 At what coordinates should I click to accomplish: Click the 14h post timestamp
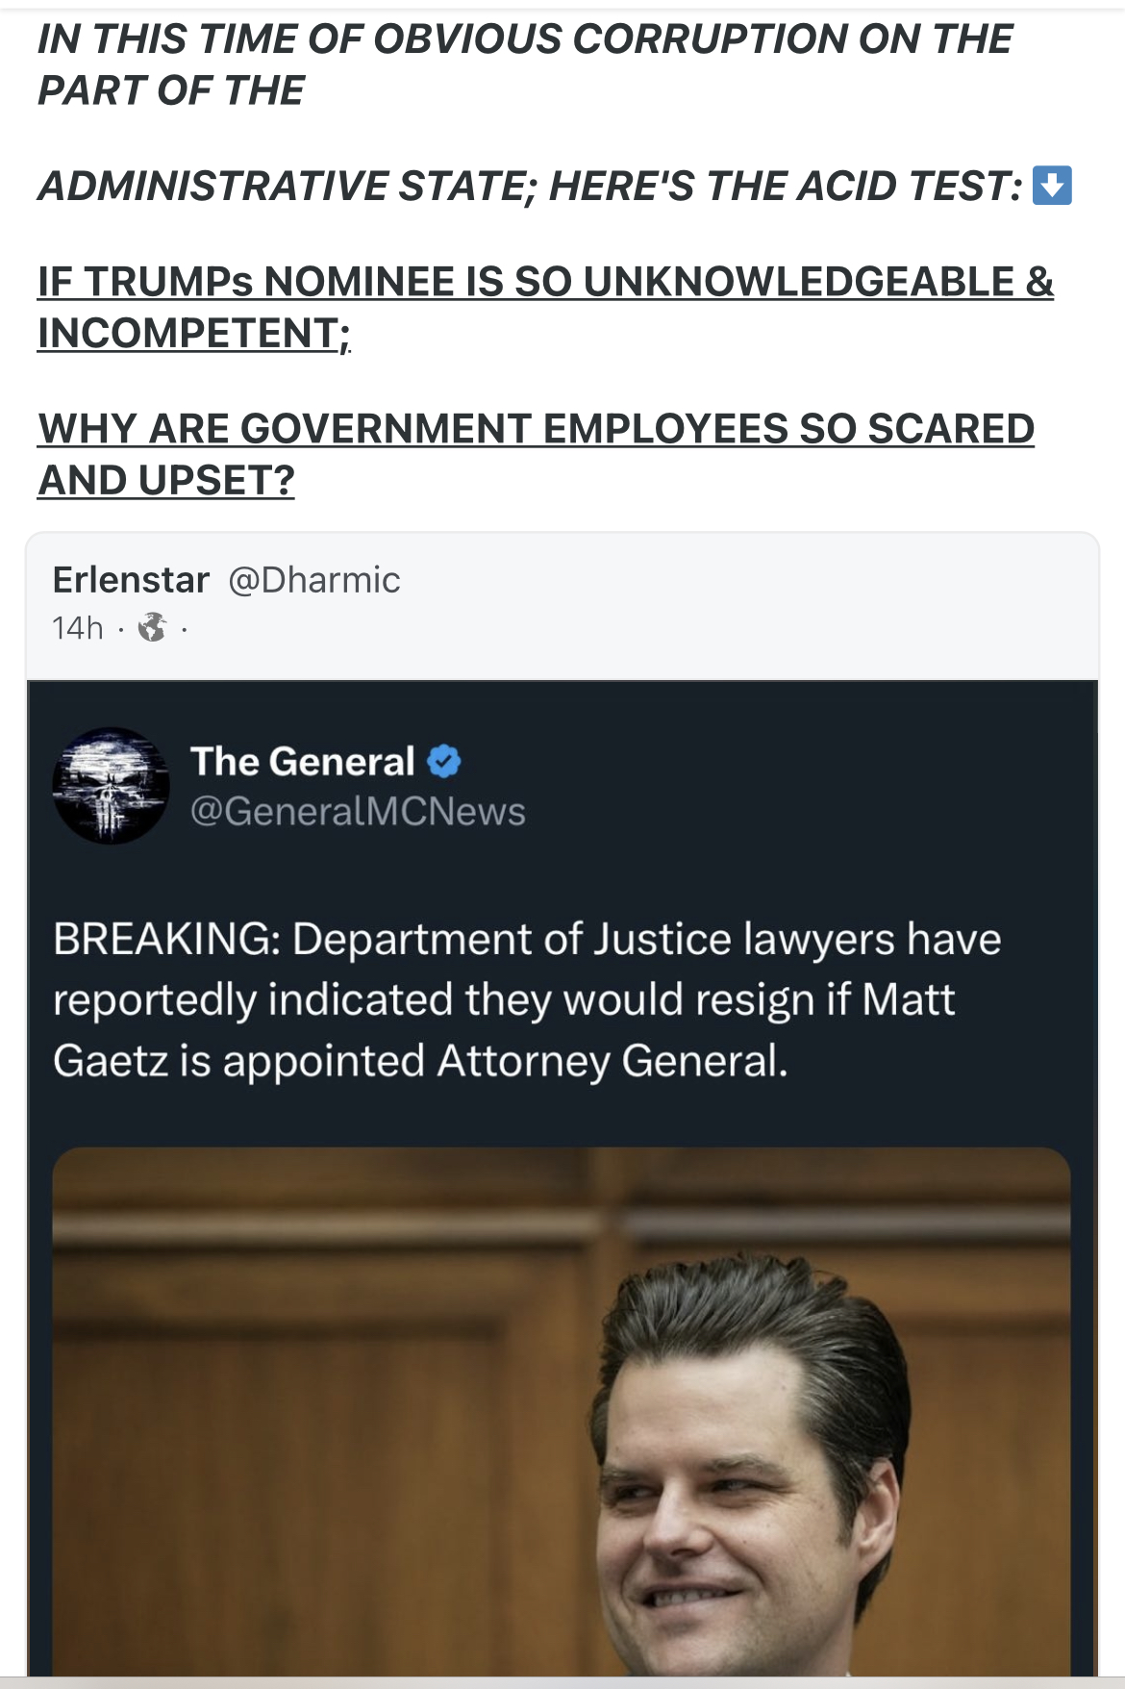tap(77, 628)
